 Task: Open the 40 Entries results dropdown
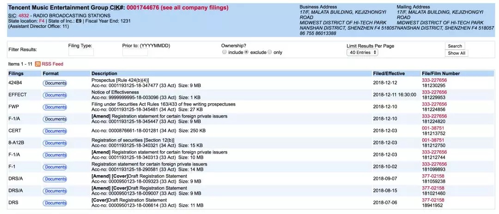point(362,53)
